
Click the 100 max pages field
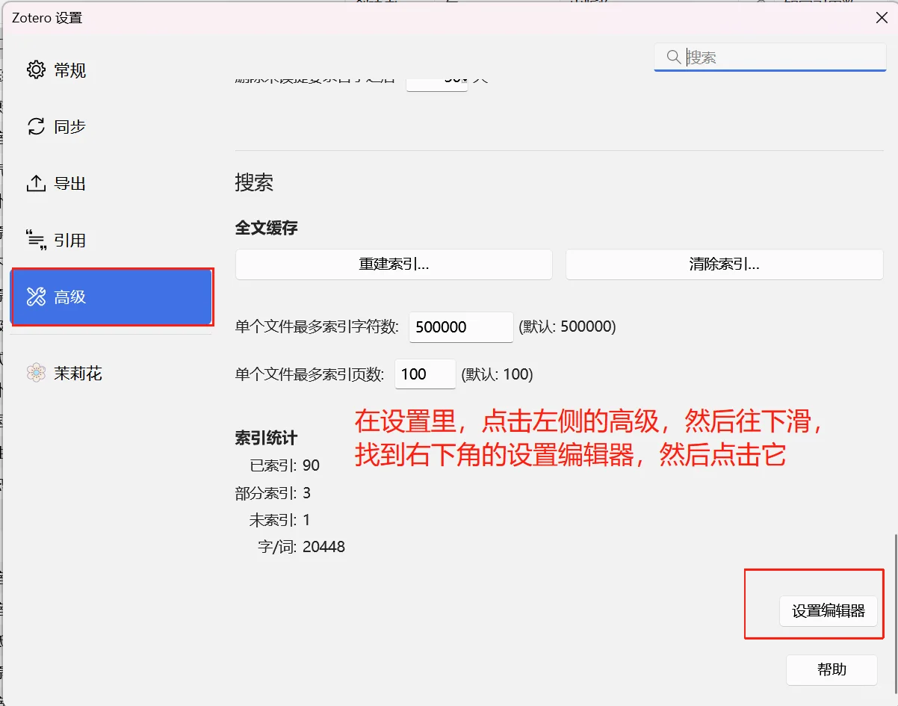pyautogui.click(x=424, y=374)
